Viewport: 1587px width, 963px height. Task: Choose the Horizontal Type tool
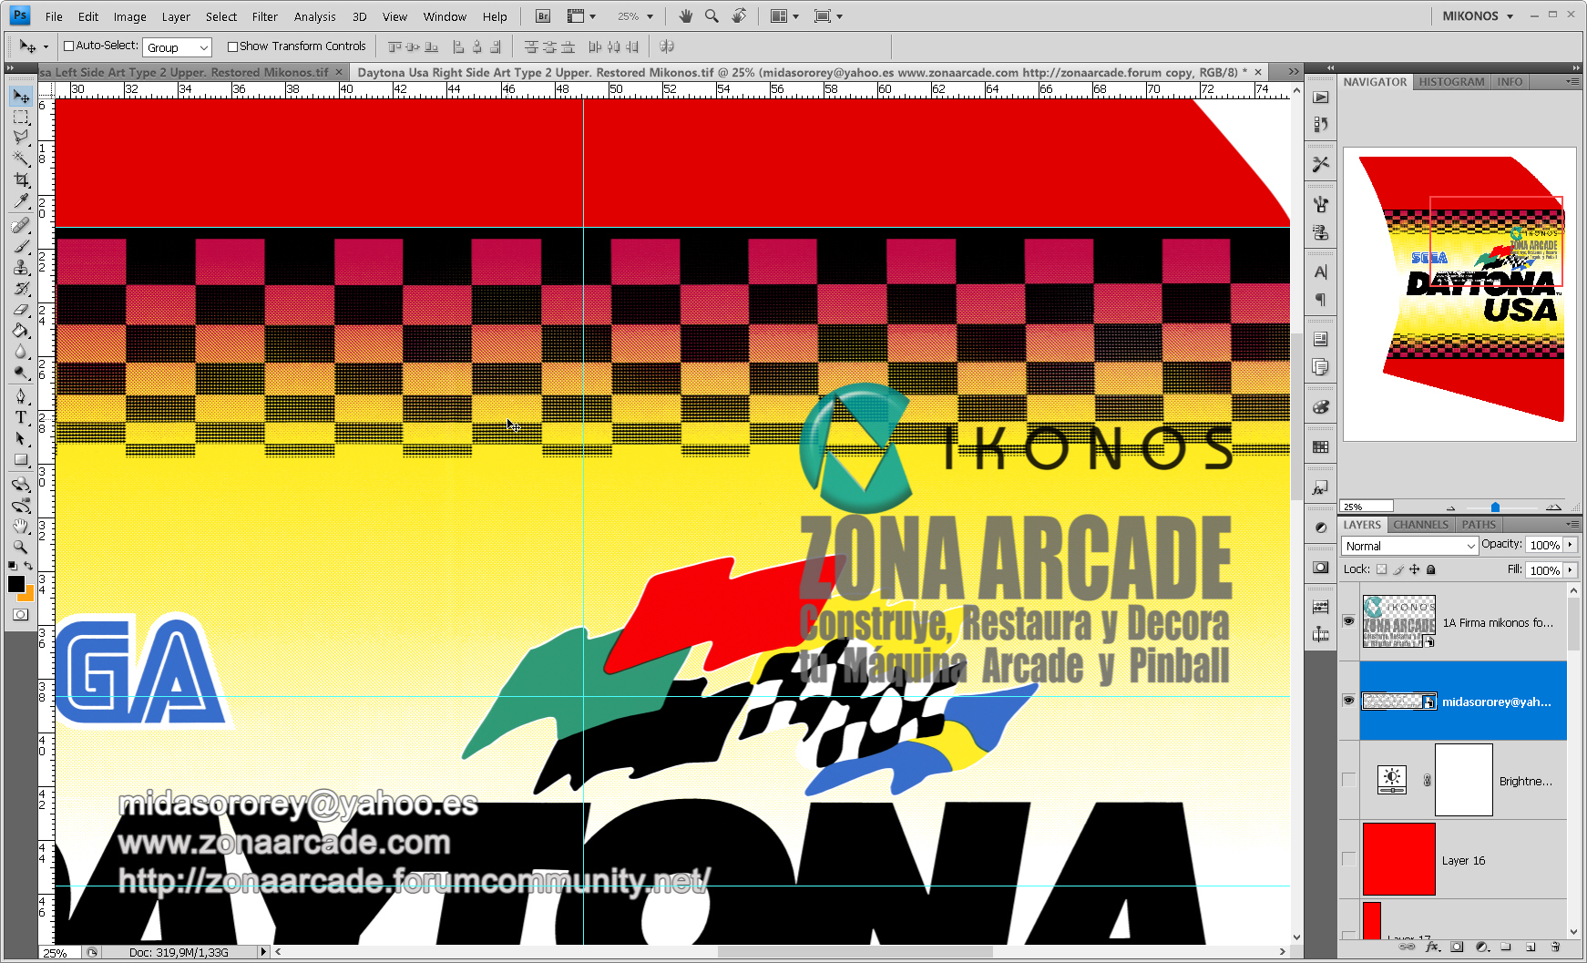21,417
